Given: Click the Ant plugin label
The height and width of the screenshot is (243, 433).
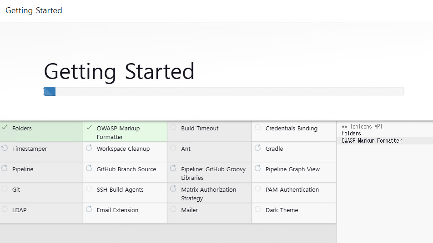Looking at the screenshot, I should [186, 149].
